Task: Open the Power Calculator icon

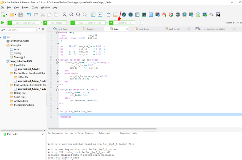Action: (x=178, y=15)
